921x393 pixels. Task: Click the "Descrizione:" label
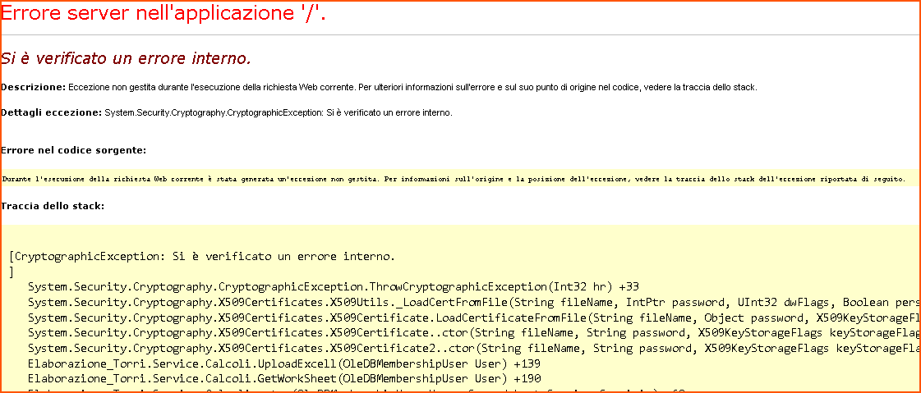pos(34,88)
